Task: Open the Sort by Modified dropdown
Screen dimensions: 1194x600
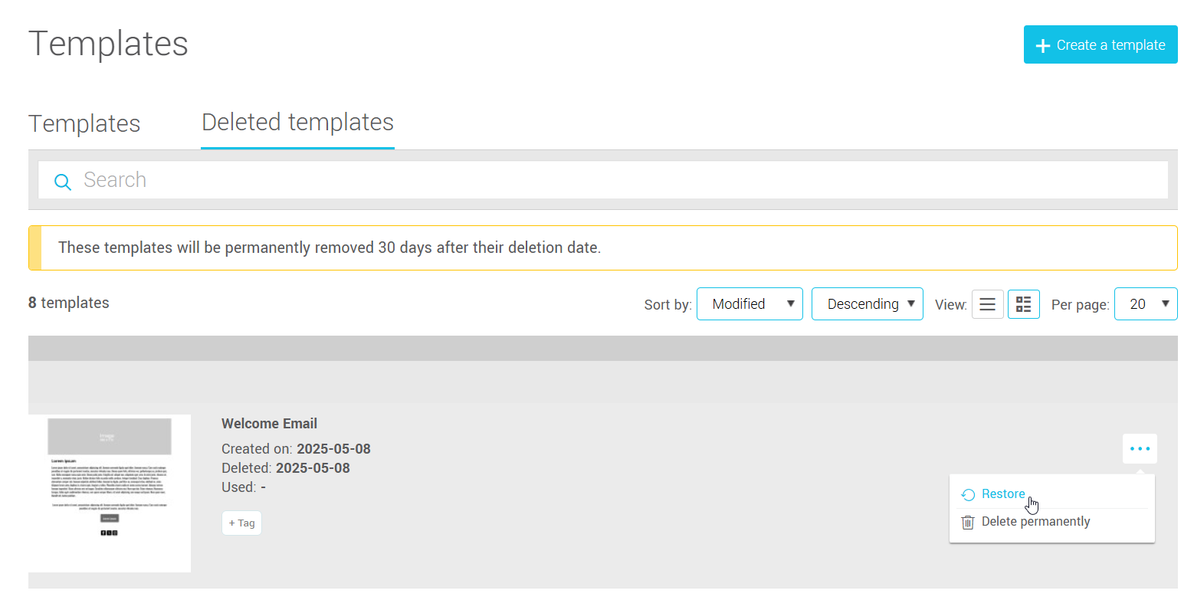Action: tap(749, 304)
